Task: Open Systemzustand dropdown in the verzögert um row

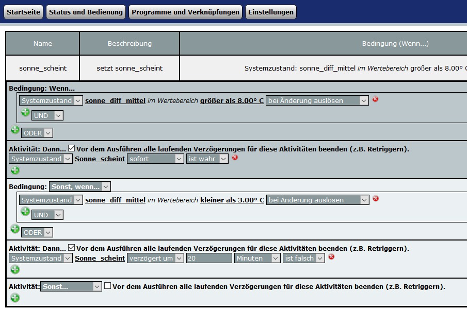Action: pos(40,258)
